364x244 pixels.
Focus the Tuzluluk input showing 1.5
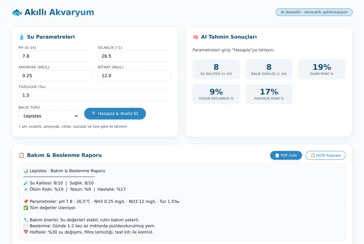[95, 95]
